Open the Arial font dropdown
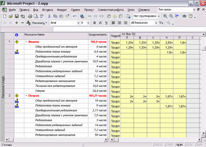Image resolution: width=206 pixels, height=147 pixels. (x=78, y=23)
